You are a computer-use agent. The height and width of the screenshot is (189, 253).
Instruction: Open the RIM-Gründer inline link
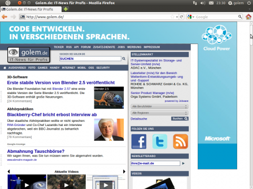click(x=16, y=125)
